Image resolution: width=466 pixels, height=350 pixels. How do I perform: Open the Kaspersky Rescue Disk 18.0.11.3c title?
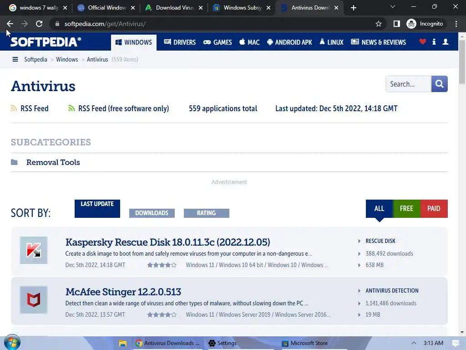tap(167, 242)
